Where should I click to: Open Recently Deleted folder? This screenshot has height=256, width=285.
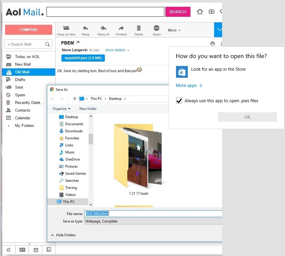coord(29,103)
